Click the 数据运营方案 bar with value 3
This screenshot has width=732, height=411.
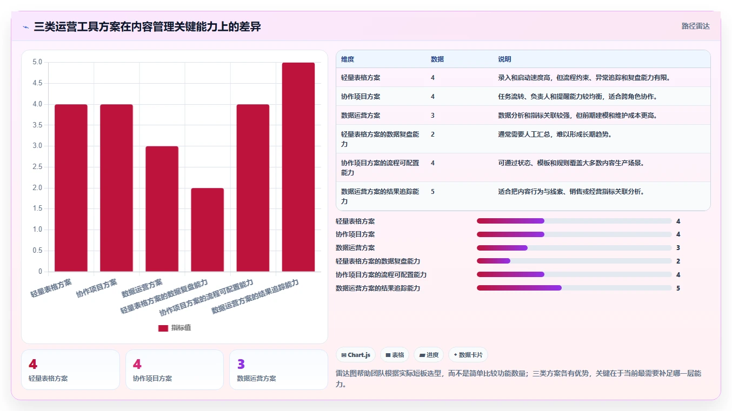(x=162, y=209)
